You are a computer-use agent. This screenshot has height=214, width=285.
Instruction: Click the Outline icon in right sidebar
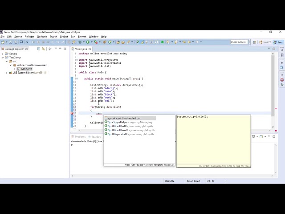pos(282,67)
